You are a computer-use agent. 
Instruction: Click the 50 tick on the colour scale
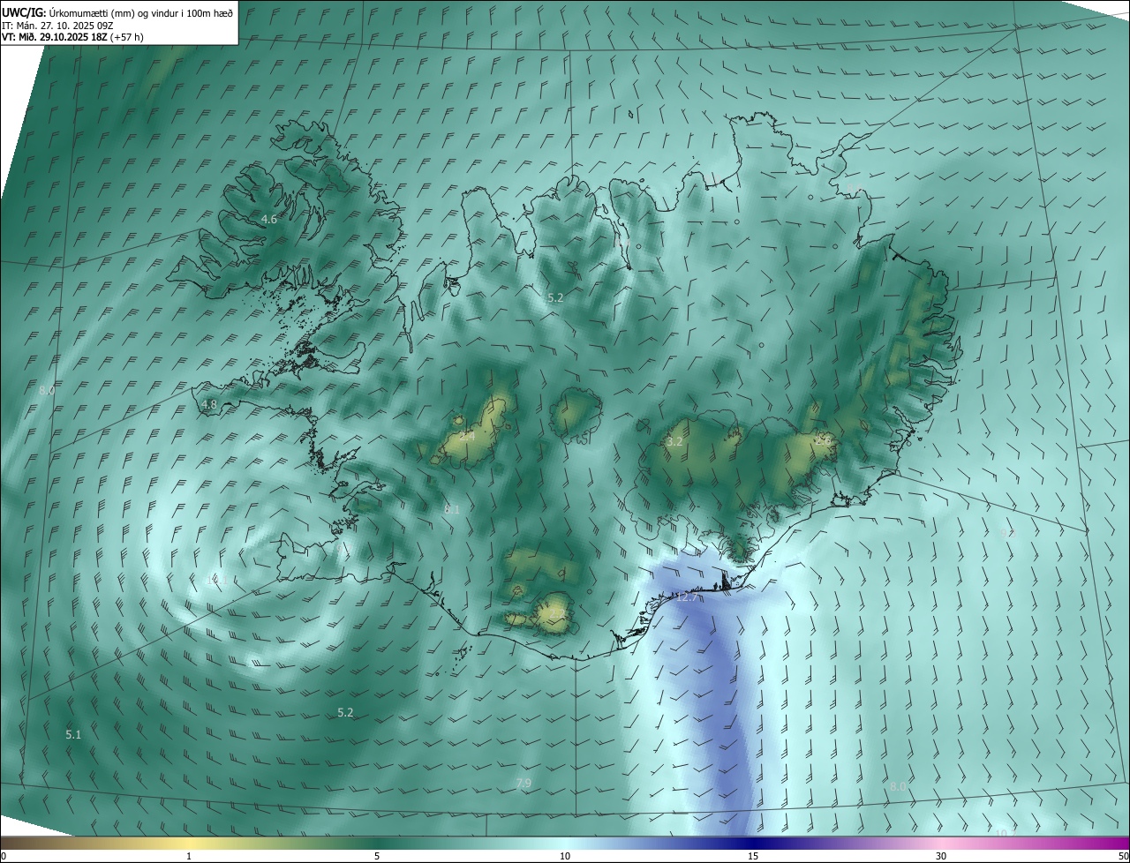click(x=1123, y=856)
